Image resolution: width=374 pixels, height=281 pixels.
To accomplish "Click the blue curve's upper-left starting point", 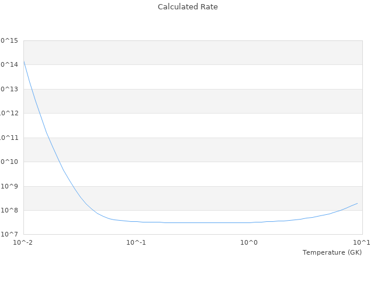I will [24, 61].
